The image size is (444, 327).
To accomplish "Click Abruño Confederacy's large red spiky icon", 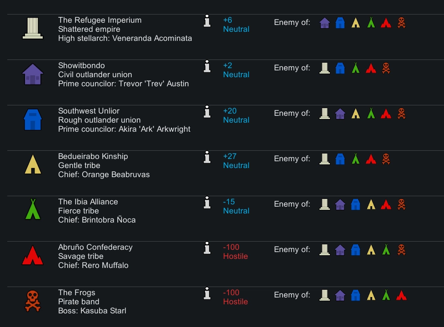I will pos(33,256).
